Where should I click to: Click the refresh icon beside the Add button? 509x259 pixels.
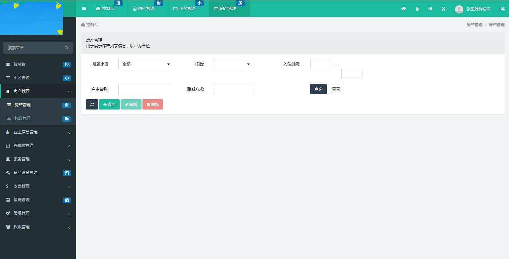pyautogui.click(x=92, y=104)
